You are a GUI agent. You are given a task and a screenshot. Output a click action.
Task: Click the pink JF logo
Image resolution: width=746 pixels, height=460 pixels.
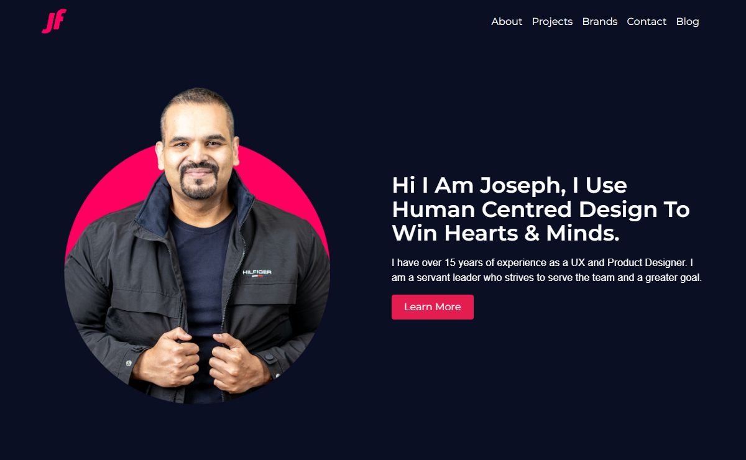(x=54, y=21)
